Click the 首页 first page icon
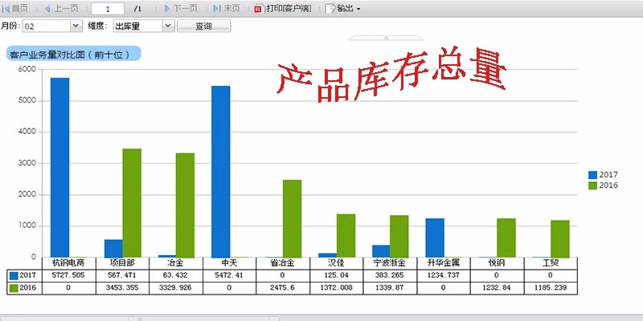This screenshot has width=643, height=321. click(6, 9)
